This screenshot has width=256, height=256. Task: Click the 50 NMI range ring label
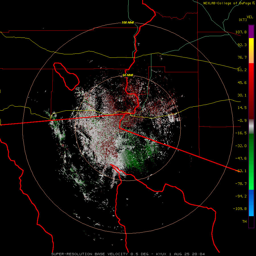pyautogui.click(x=128, y=75)
